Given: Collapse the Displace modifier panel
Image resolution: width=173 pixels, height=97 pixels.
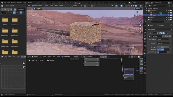Looking at the screenshot, I should pyautogui.click(x=149, y=33).
